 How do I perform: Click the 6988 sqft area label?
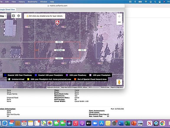59,50
